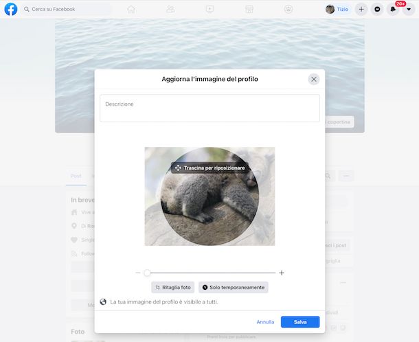Screen dimensions: 419x342
Task: Click the Ritaglia foto button
Action: 173,288
